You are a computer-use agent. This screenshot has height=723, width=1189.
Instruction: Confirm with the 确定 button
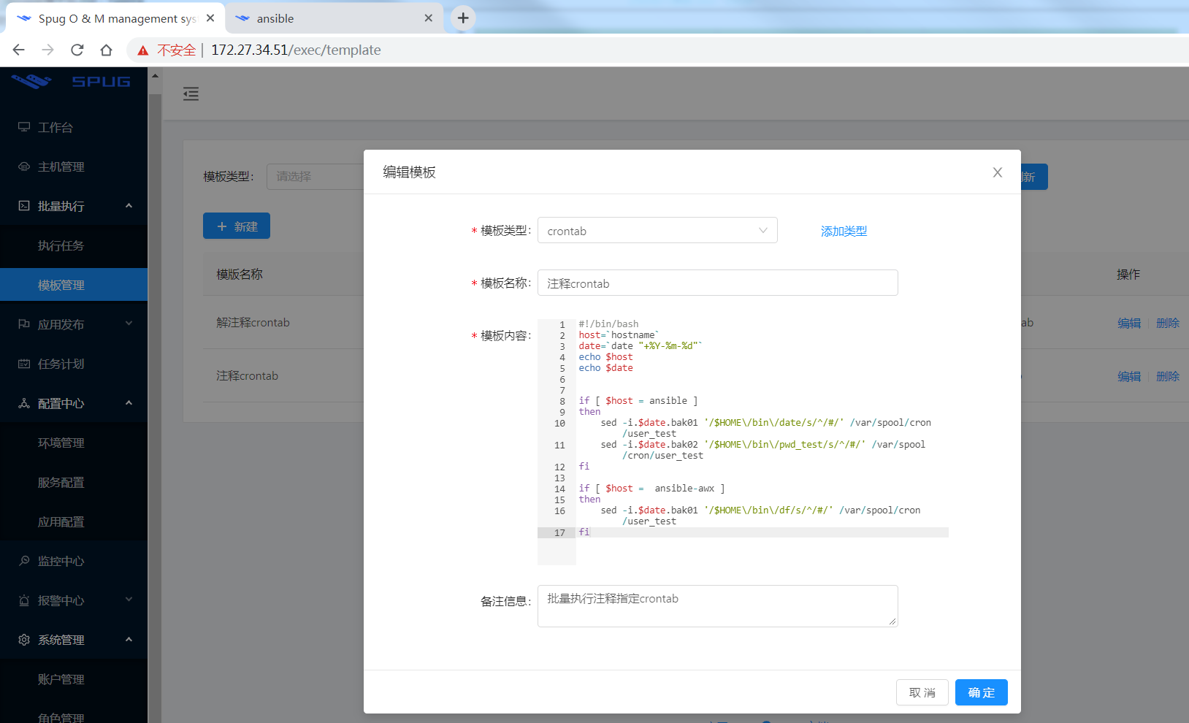[982, 692]
